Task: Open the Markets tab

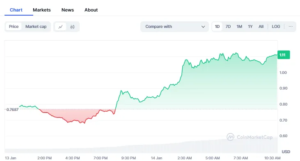Action: tap(42, 10)
